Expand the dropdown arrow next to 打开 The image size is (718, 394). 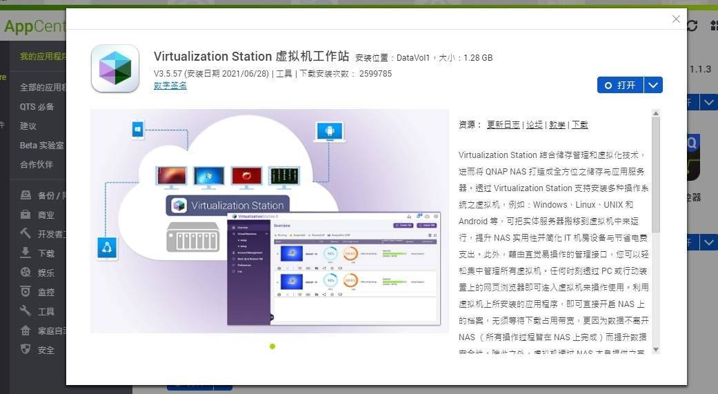(654, 86)
